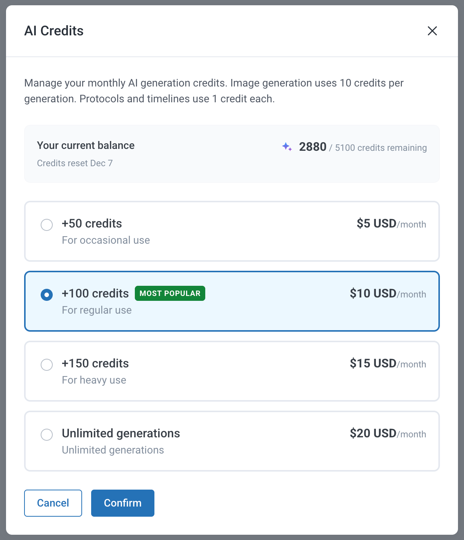Click the $5 USD/month price
The width and height of the screenshot is (464, 540).
(391, 224)
